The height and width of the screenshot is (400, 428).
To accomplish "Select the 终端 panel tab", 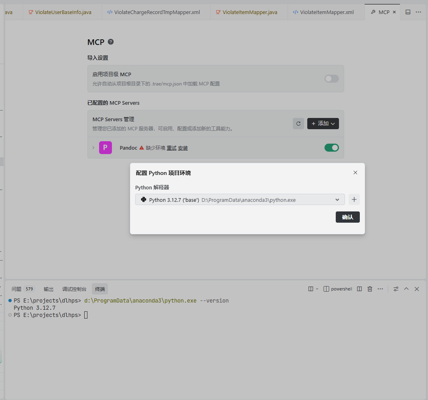I will (x=100, y=289).
